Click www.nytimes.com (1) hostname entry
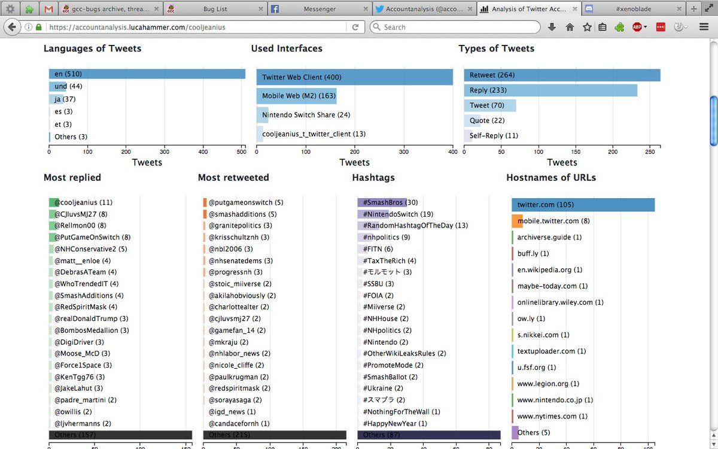The height and width of the screenshot is (449, 718). point(552,416)
